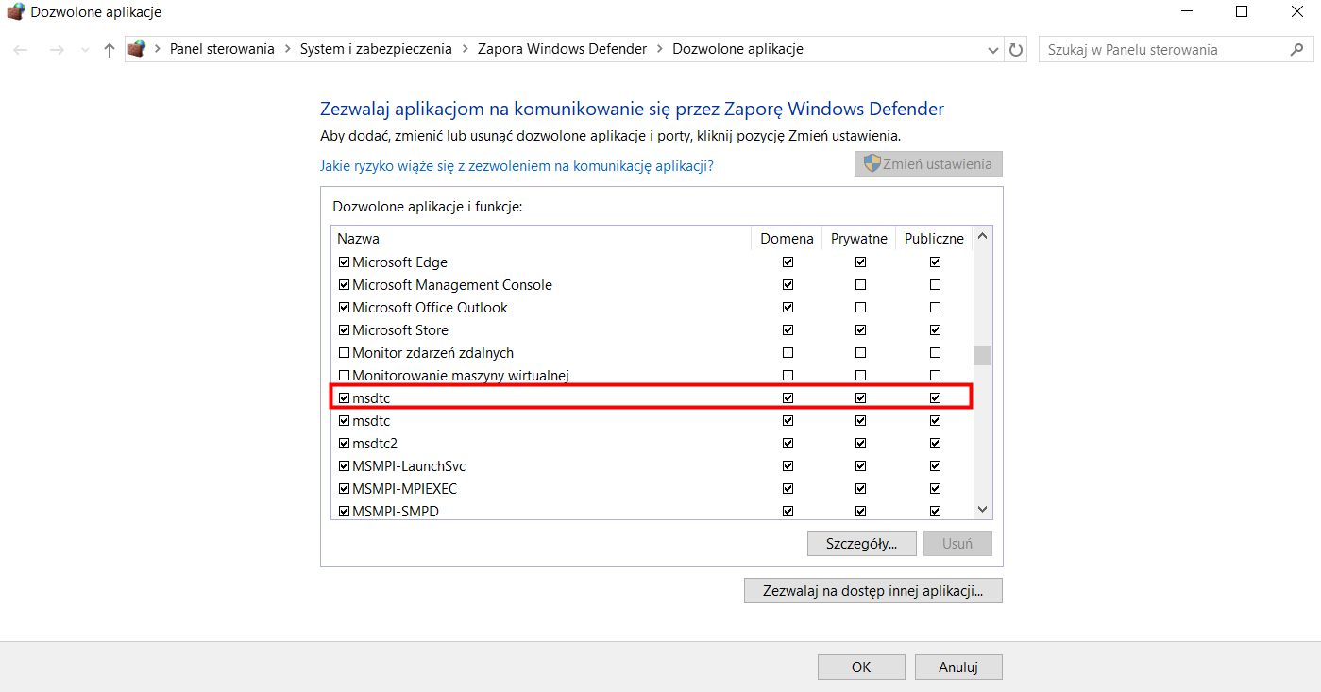The image size is (1321, 692).
Task: Click the Usuń button
Action: [957, 544]
